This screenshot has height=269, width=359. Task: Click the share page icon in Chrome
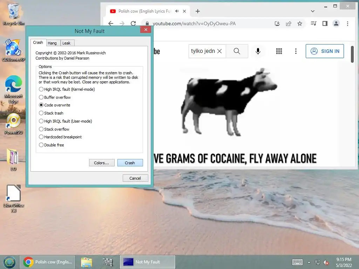click(289, 23)
